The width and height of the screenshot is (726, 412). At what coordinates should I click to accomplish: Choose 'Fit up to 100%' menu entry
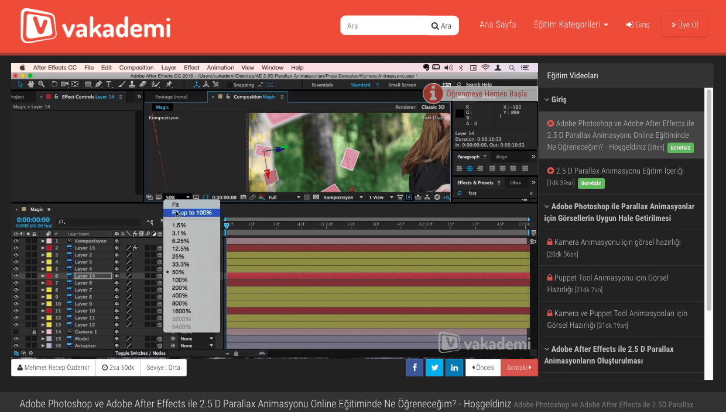(x=191, y=213)
